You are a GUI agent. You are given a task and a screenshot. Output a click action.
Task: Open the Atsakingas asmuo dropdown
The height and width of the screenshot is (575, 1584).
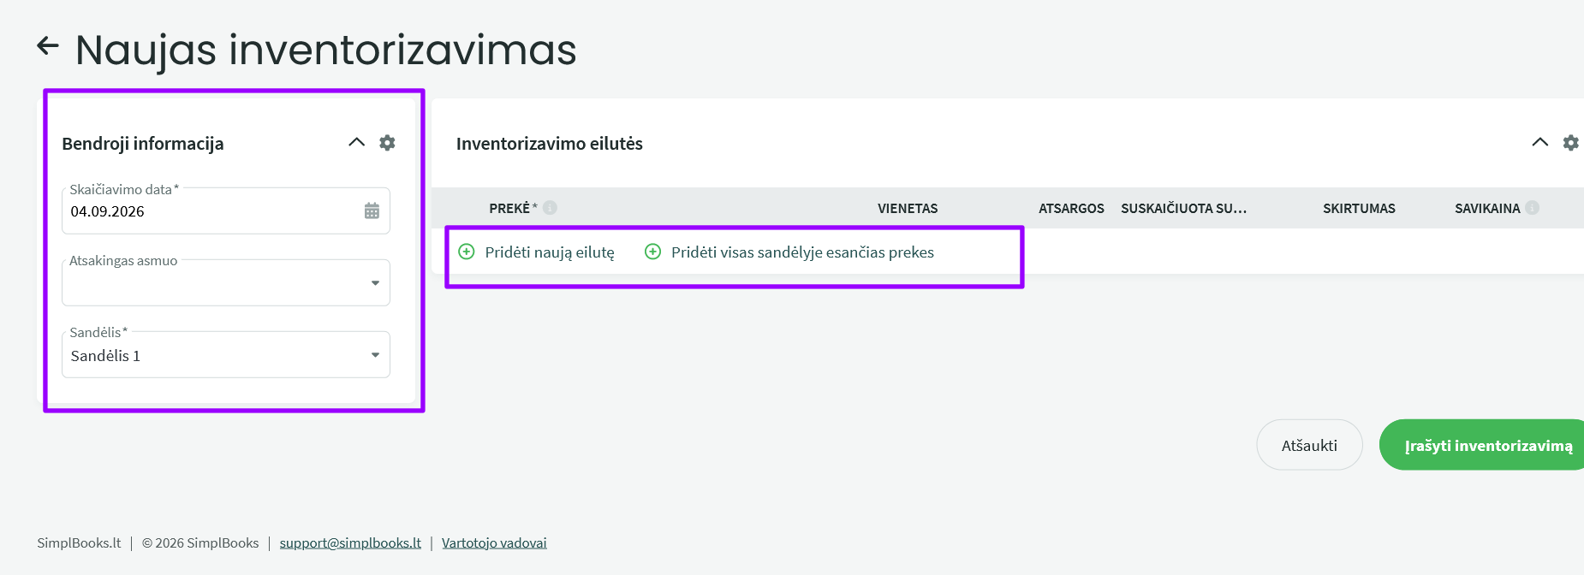tap(226, 282)
